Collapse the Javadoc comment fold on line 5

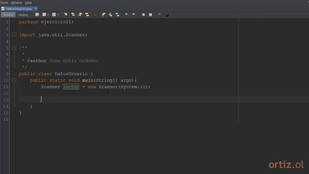(x=14, y=47)
